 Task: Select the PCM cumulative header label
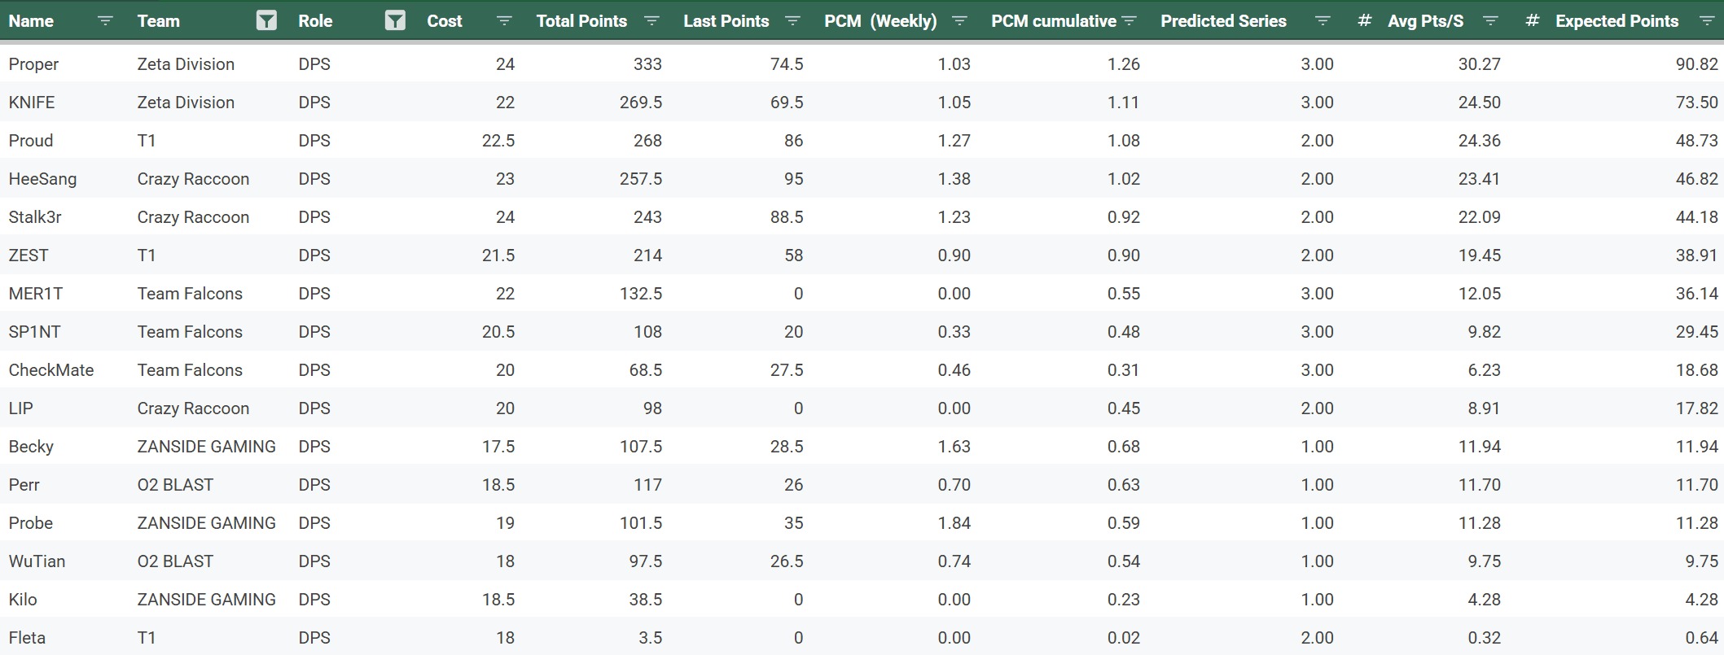point(1054,21)
